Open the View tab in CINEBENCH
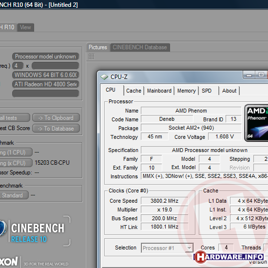This screenshot has width=268, height=268. coord(25,27)
